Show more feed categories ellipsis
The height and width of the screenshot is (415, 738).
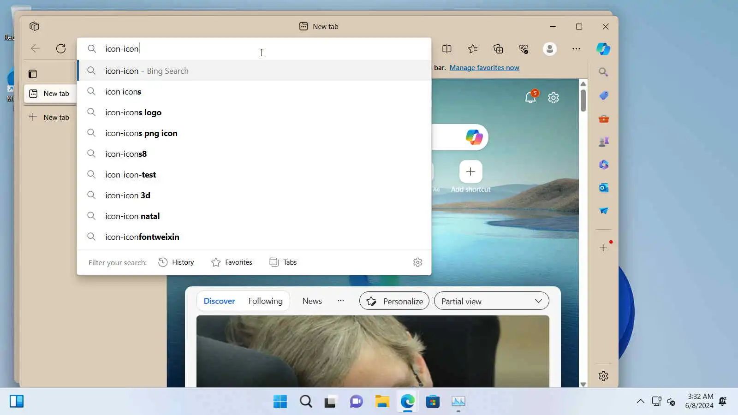[x=341, y=301]
